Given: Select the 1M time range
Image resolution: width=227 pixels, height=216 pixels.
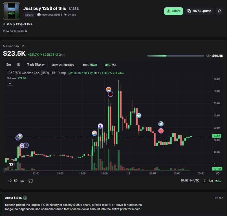Looking at the screenshot, I should 22,181.
